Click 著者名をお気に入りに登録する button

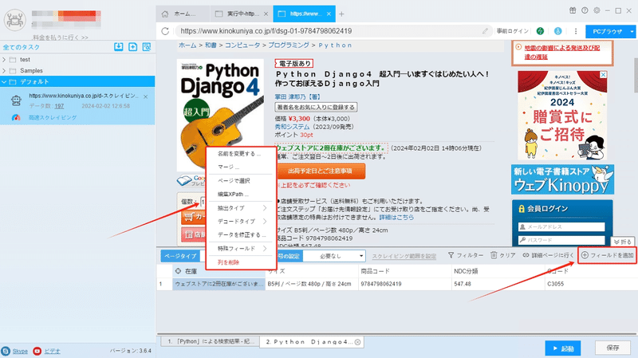pos(316,107)
